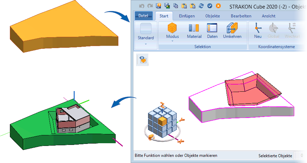Click the orange cube on navigation cube
307x163 pixels.
click(x=162, y=121)
